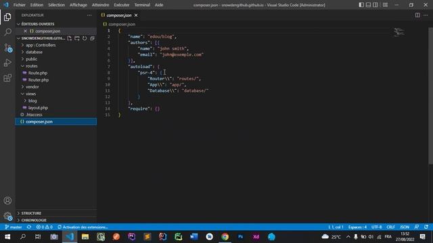Open the Exécuter menu
Image resolution: width=433 pixels, height=243 pixels.
122,5
